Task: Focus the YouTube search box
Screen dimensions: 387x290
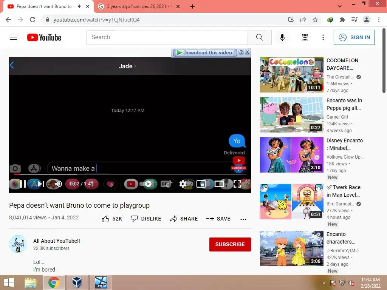Action: point(167,37)
